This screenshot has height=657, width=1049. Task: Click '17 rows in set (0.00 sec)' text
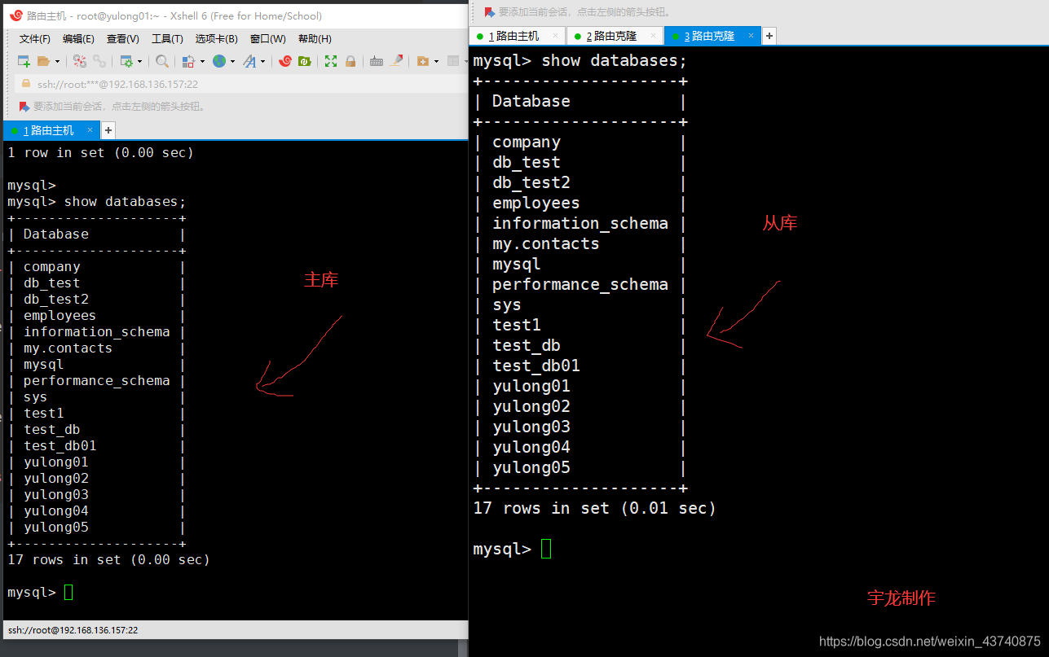click(108, 559)
